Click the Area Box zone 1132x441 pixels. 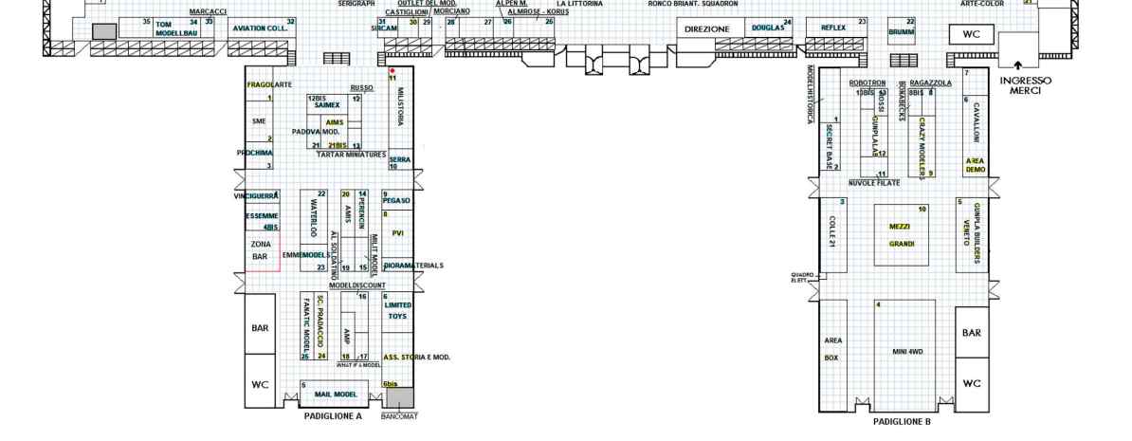click(x=832, y=349)
